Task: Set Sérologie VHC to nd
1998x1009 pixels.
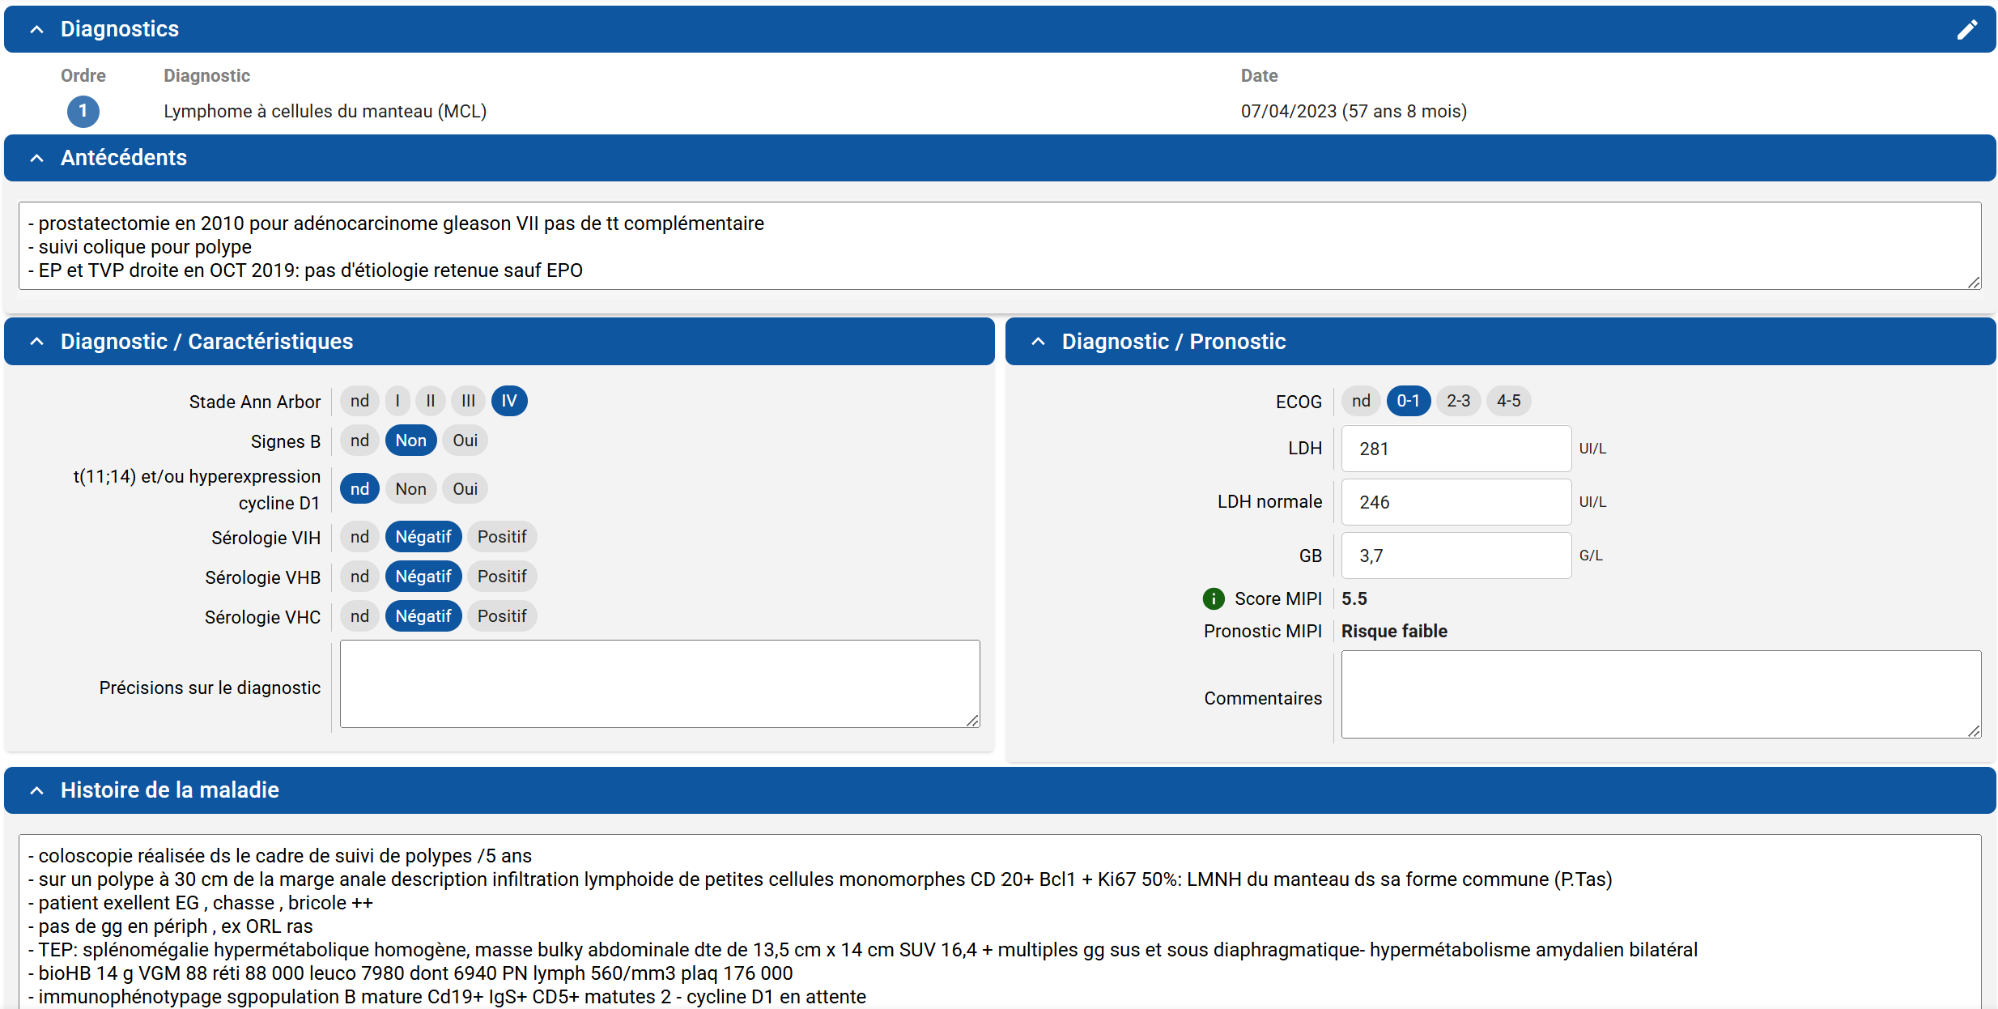Action: (x=359, y=616)
